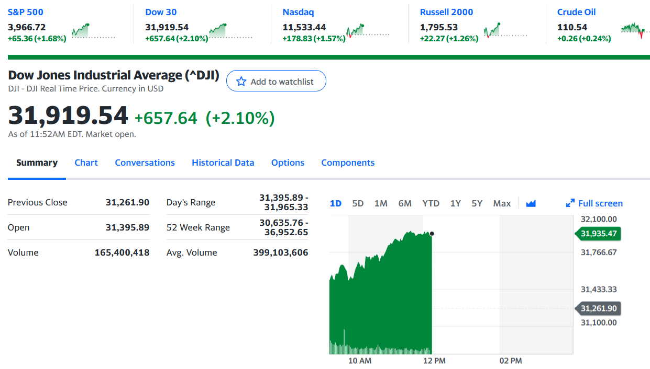Click the Avg. Volume value 399,103,606
This screenshot has width=650, height=369.
coord(281,252)
